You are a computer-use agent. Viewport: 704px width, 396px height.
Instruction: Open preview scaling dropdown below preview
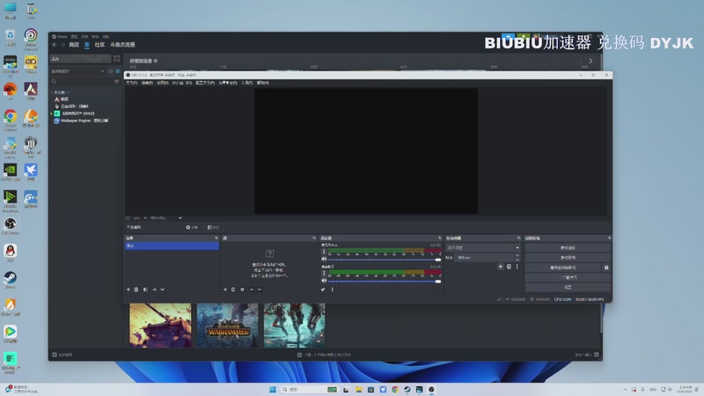(166, 218)
